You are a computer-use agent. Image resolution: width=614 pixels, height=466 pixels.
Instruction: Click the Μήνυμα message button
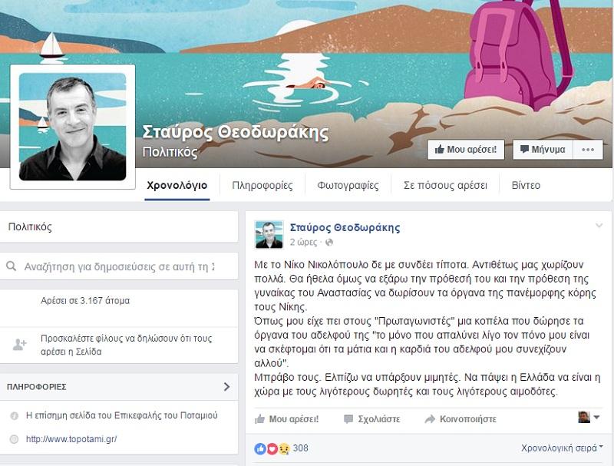click(x=543, y=150)
